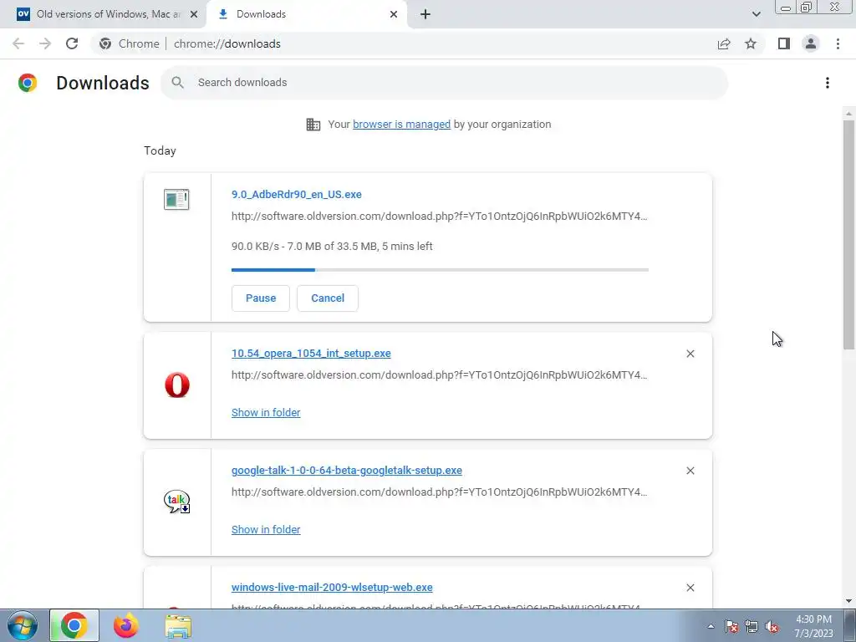Open Chrome's three-dot menu in the toolbar
Screen dimensions: 856x642
tap(838, 43)
